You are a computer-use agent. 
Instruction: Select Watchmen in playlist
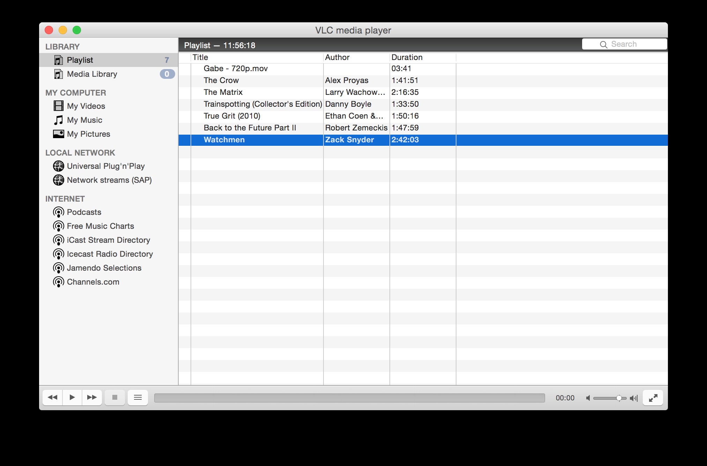click(x=224, y=139)
